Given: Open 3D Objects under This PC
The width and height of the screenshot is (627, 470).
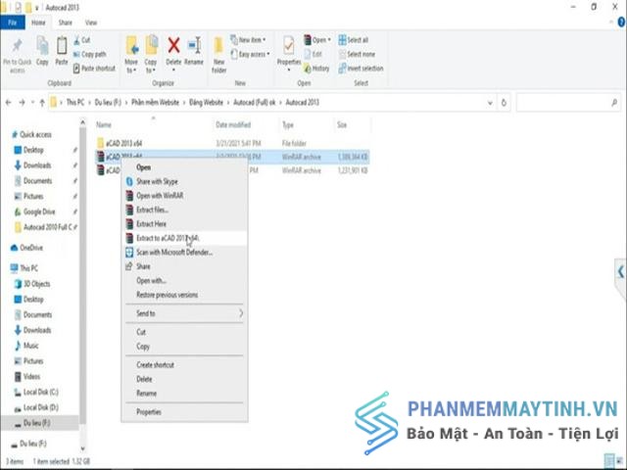Looking at the screenshot, I should coord(32,284).
